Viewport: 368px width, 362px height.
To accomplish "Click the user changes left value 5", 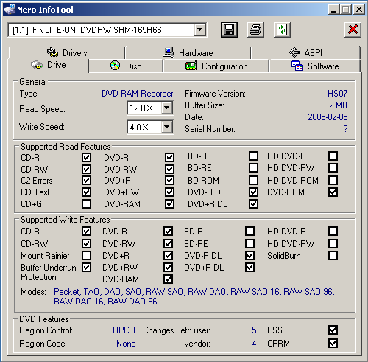I will [254, 330].
